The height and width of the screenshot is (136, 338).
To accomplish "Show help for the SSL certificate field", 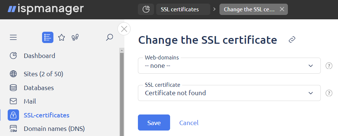I will click(329, 93).
